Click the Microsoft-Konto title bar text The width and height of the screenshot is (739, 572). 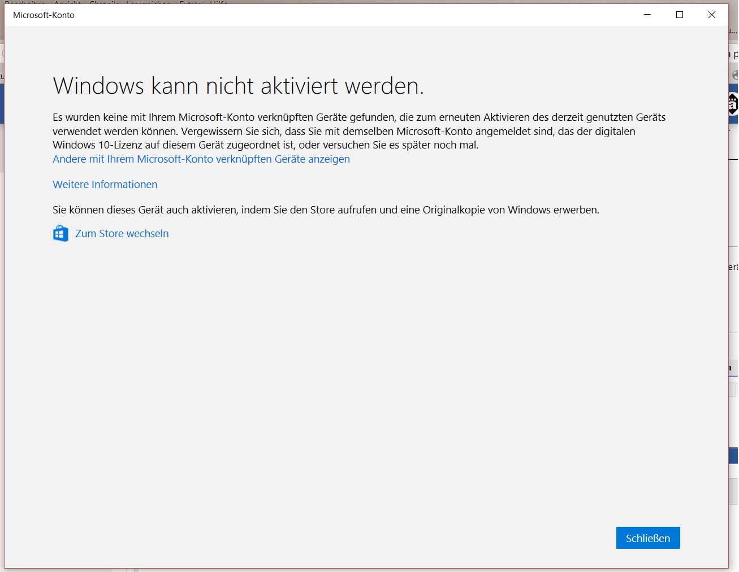point(44,15)
